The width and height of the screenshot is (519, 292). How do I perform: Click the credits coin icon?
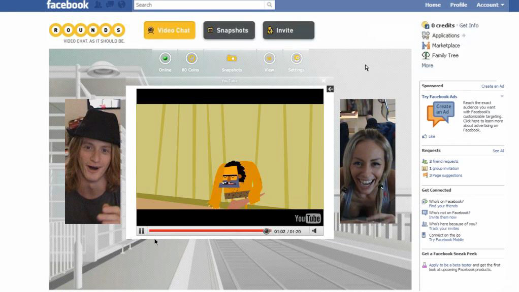pos(426,25)
